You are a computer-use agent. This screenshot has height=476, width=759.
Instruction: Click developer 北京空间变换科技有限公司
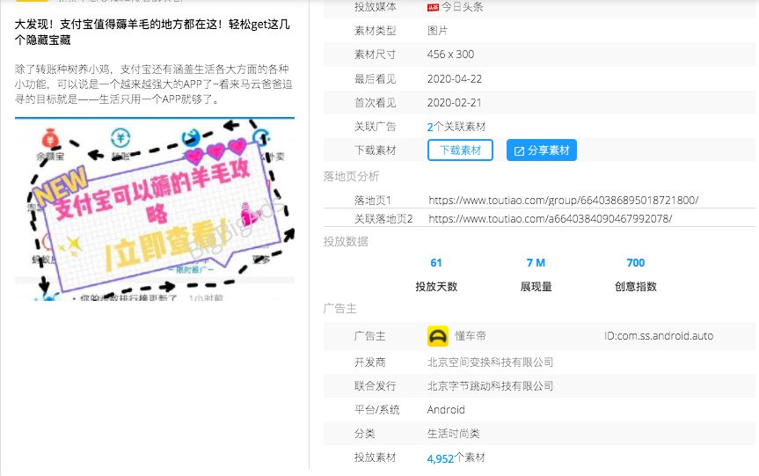(x=490, y=362)
